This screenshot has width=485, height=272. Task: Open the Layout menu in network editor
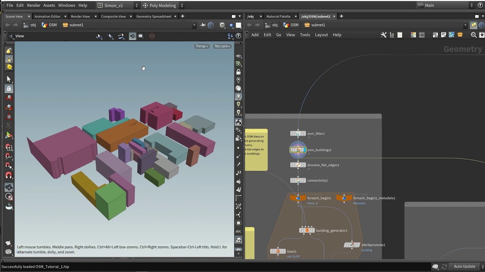point(321,35)
